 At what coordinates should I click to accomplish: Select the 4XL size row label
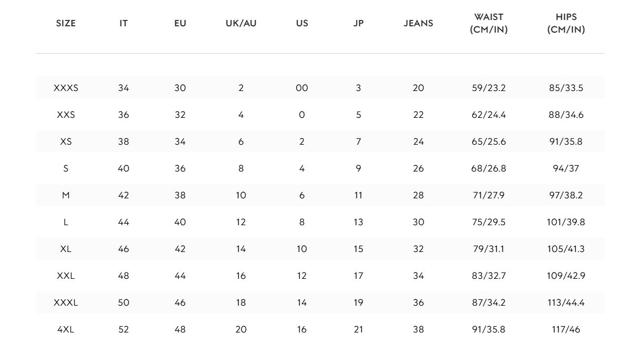coord(66,329)
